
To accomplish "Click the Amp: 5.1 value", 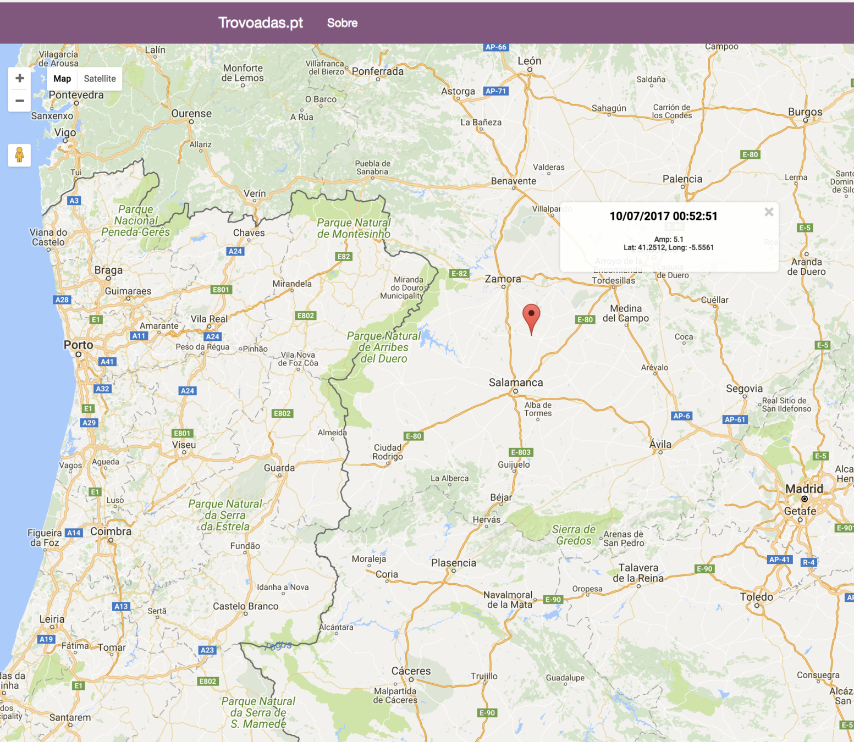I will tap(669, 239).
